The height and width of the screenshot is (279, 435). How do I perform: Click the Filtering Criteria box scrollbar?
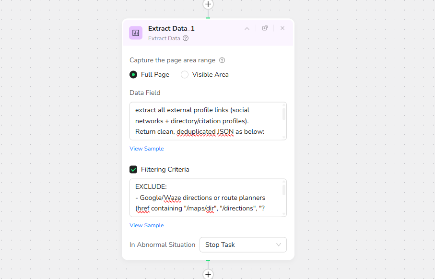[284, 191]
